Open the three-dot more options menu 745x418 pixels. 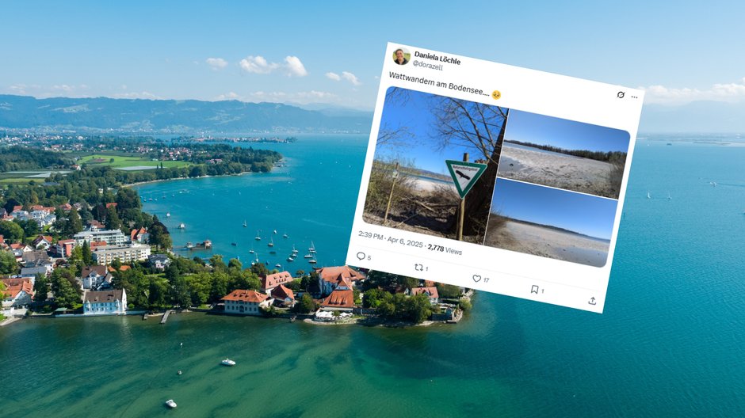pyautogui.click(x=634, y=97)
